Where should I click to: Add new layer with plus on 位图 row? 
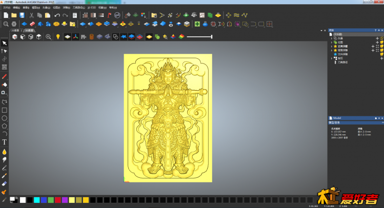tap(377, 43)
